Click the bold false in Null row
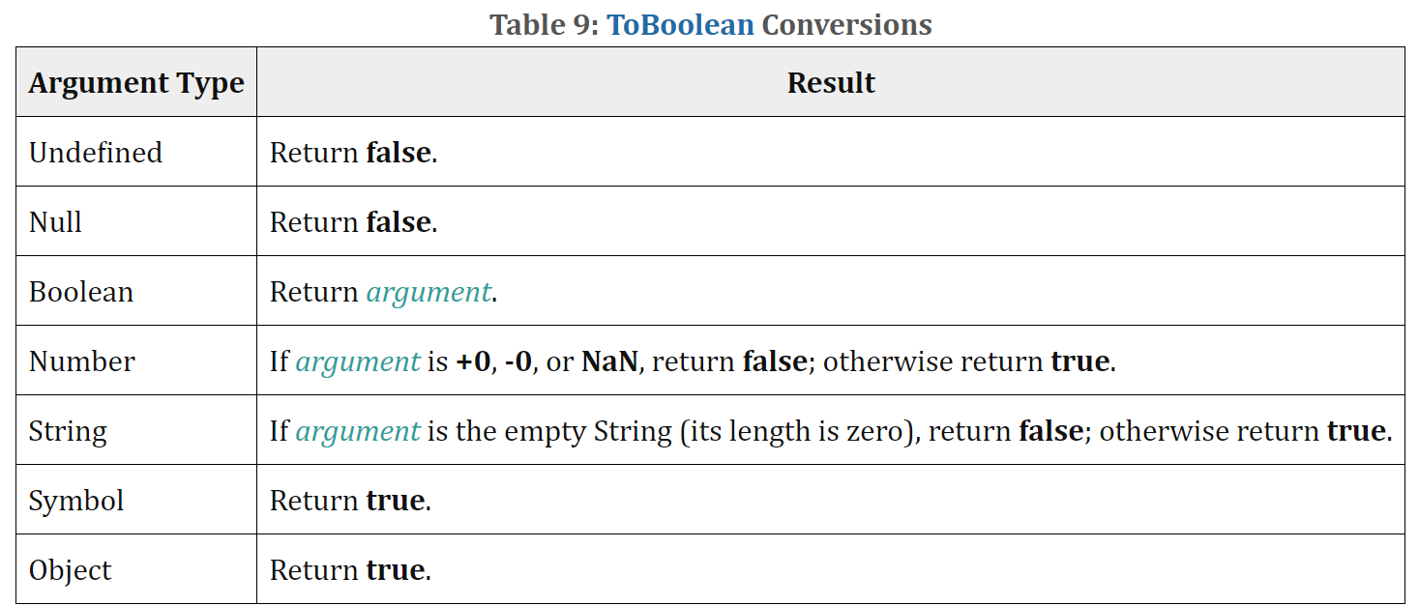The width and height of the screenshot is (1419, 606). (398, 222)
